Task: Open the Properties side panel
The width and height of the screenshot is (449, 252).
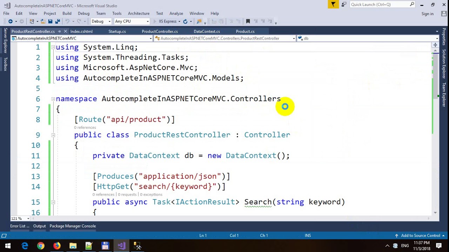Action: (x=444, y=37)
